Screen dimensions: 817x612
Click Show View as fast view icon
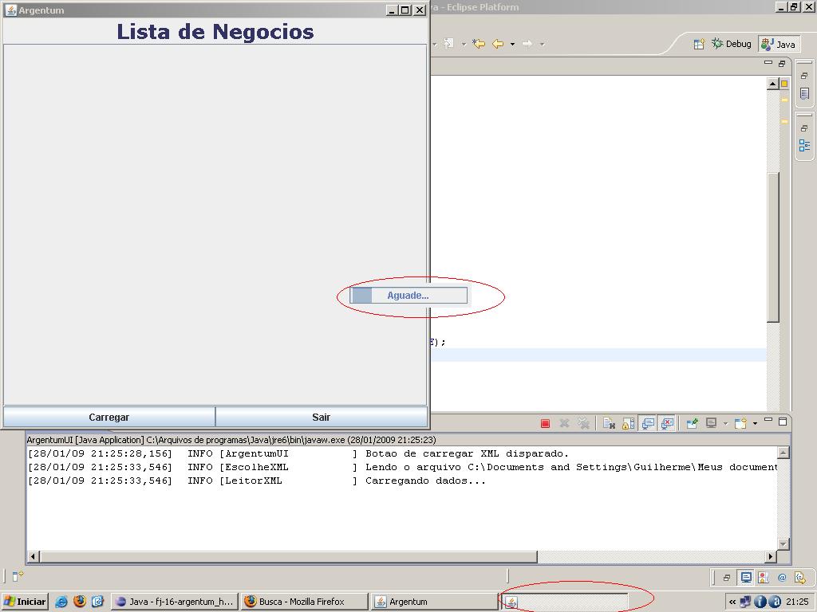click(18, 575)
